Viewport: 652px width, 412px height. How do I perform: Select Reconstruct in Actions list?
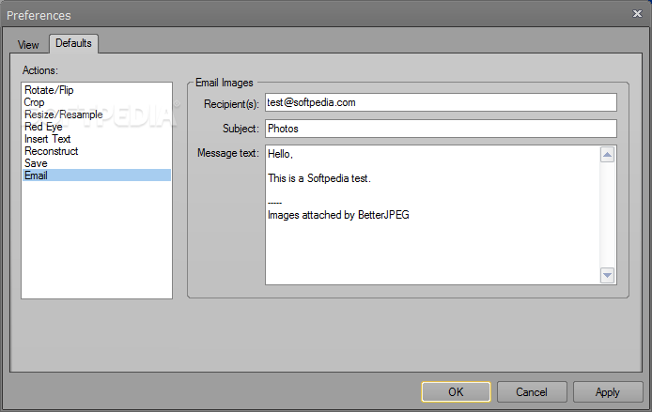(97, 151)
